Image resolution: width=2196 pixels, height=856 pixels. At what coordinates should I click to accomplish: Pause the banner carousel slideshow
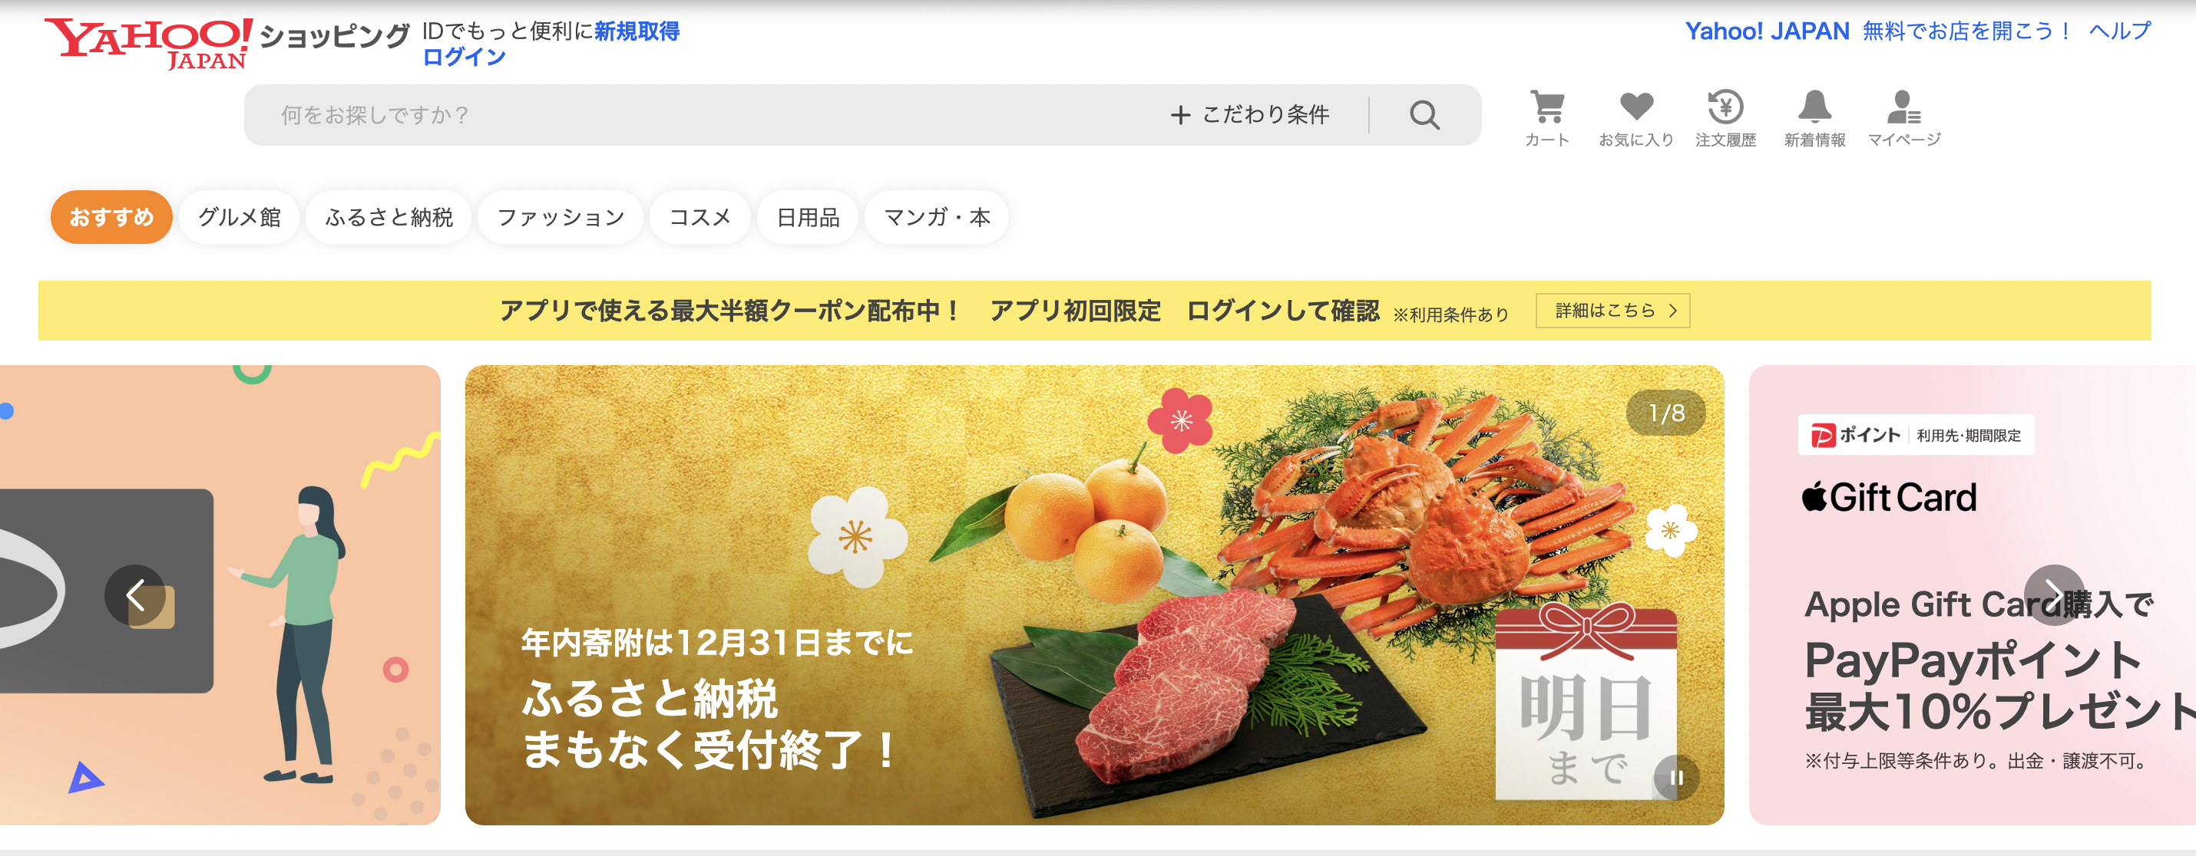[1676, 778]
